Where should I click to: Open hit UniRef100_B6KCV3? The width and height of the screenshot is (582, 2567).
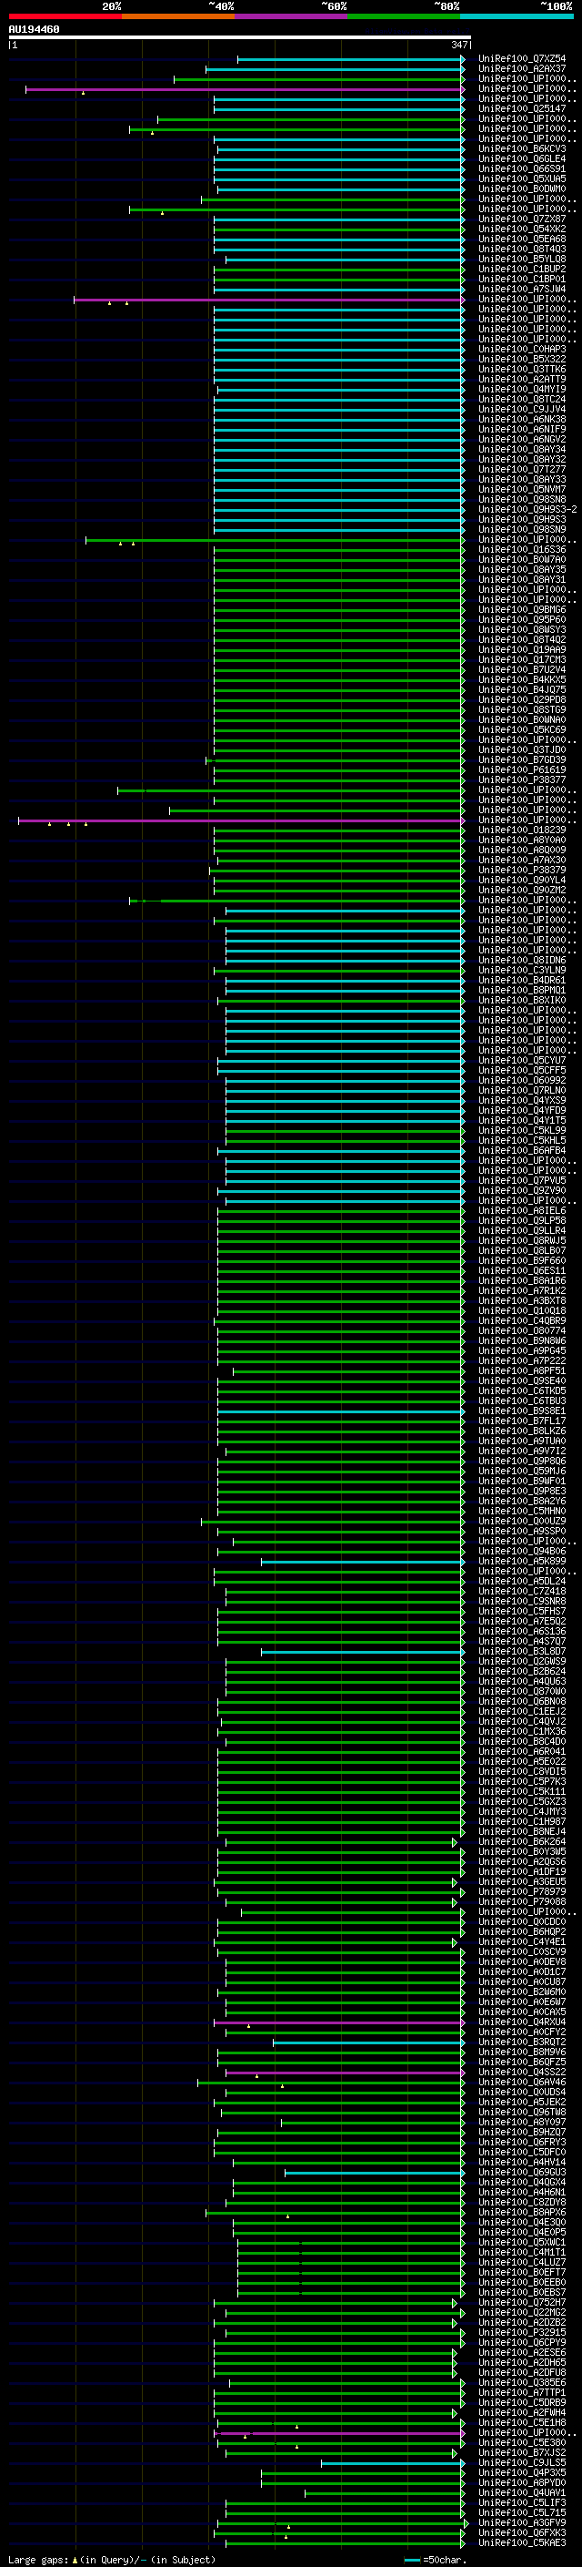pos(521,148)
